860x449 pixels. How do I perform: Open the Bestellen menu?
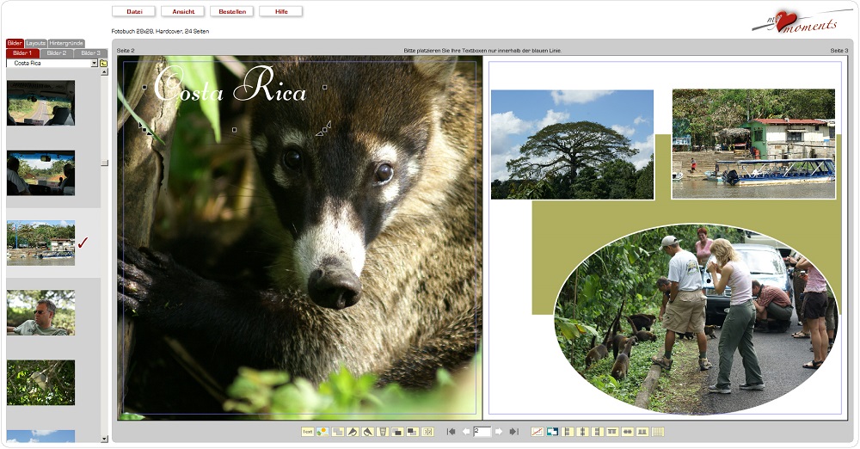pyautogui.click(x=232, y=11)
